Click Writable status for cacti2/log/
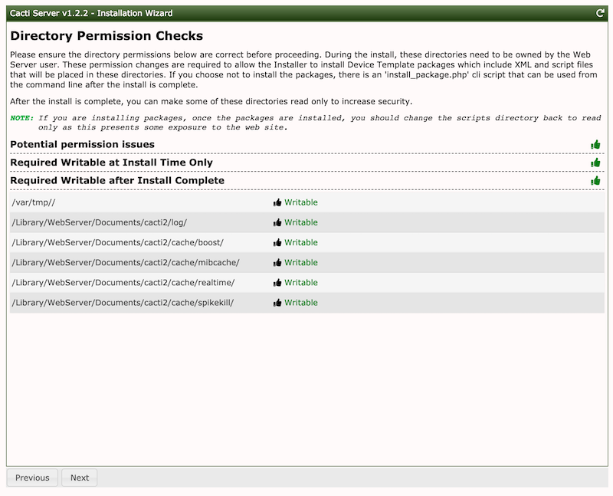This screenshot has height=496, width=613. [301, 222]
